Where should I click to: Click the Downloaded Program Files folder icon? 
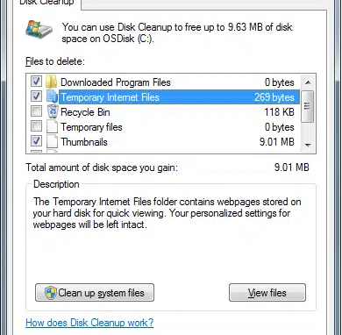pyautogui.click(x=52, y=82)
